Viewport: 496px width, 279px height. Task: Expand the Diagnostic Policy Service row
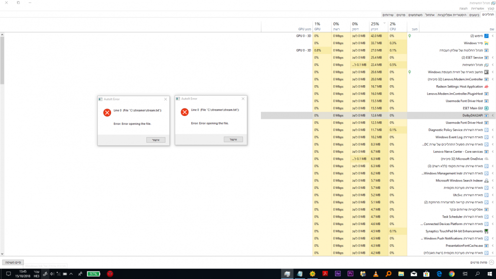click(493, 130)
